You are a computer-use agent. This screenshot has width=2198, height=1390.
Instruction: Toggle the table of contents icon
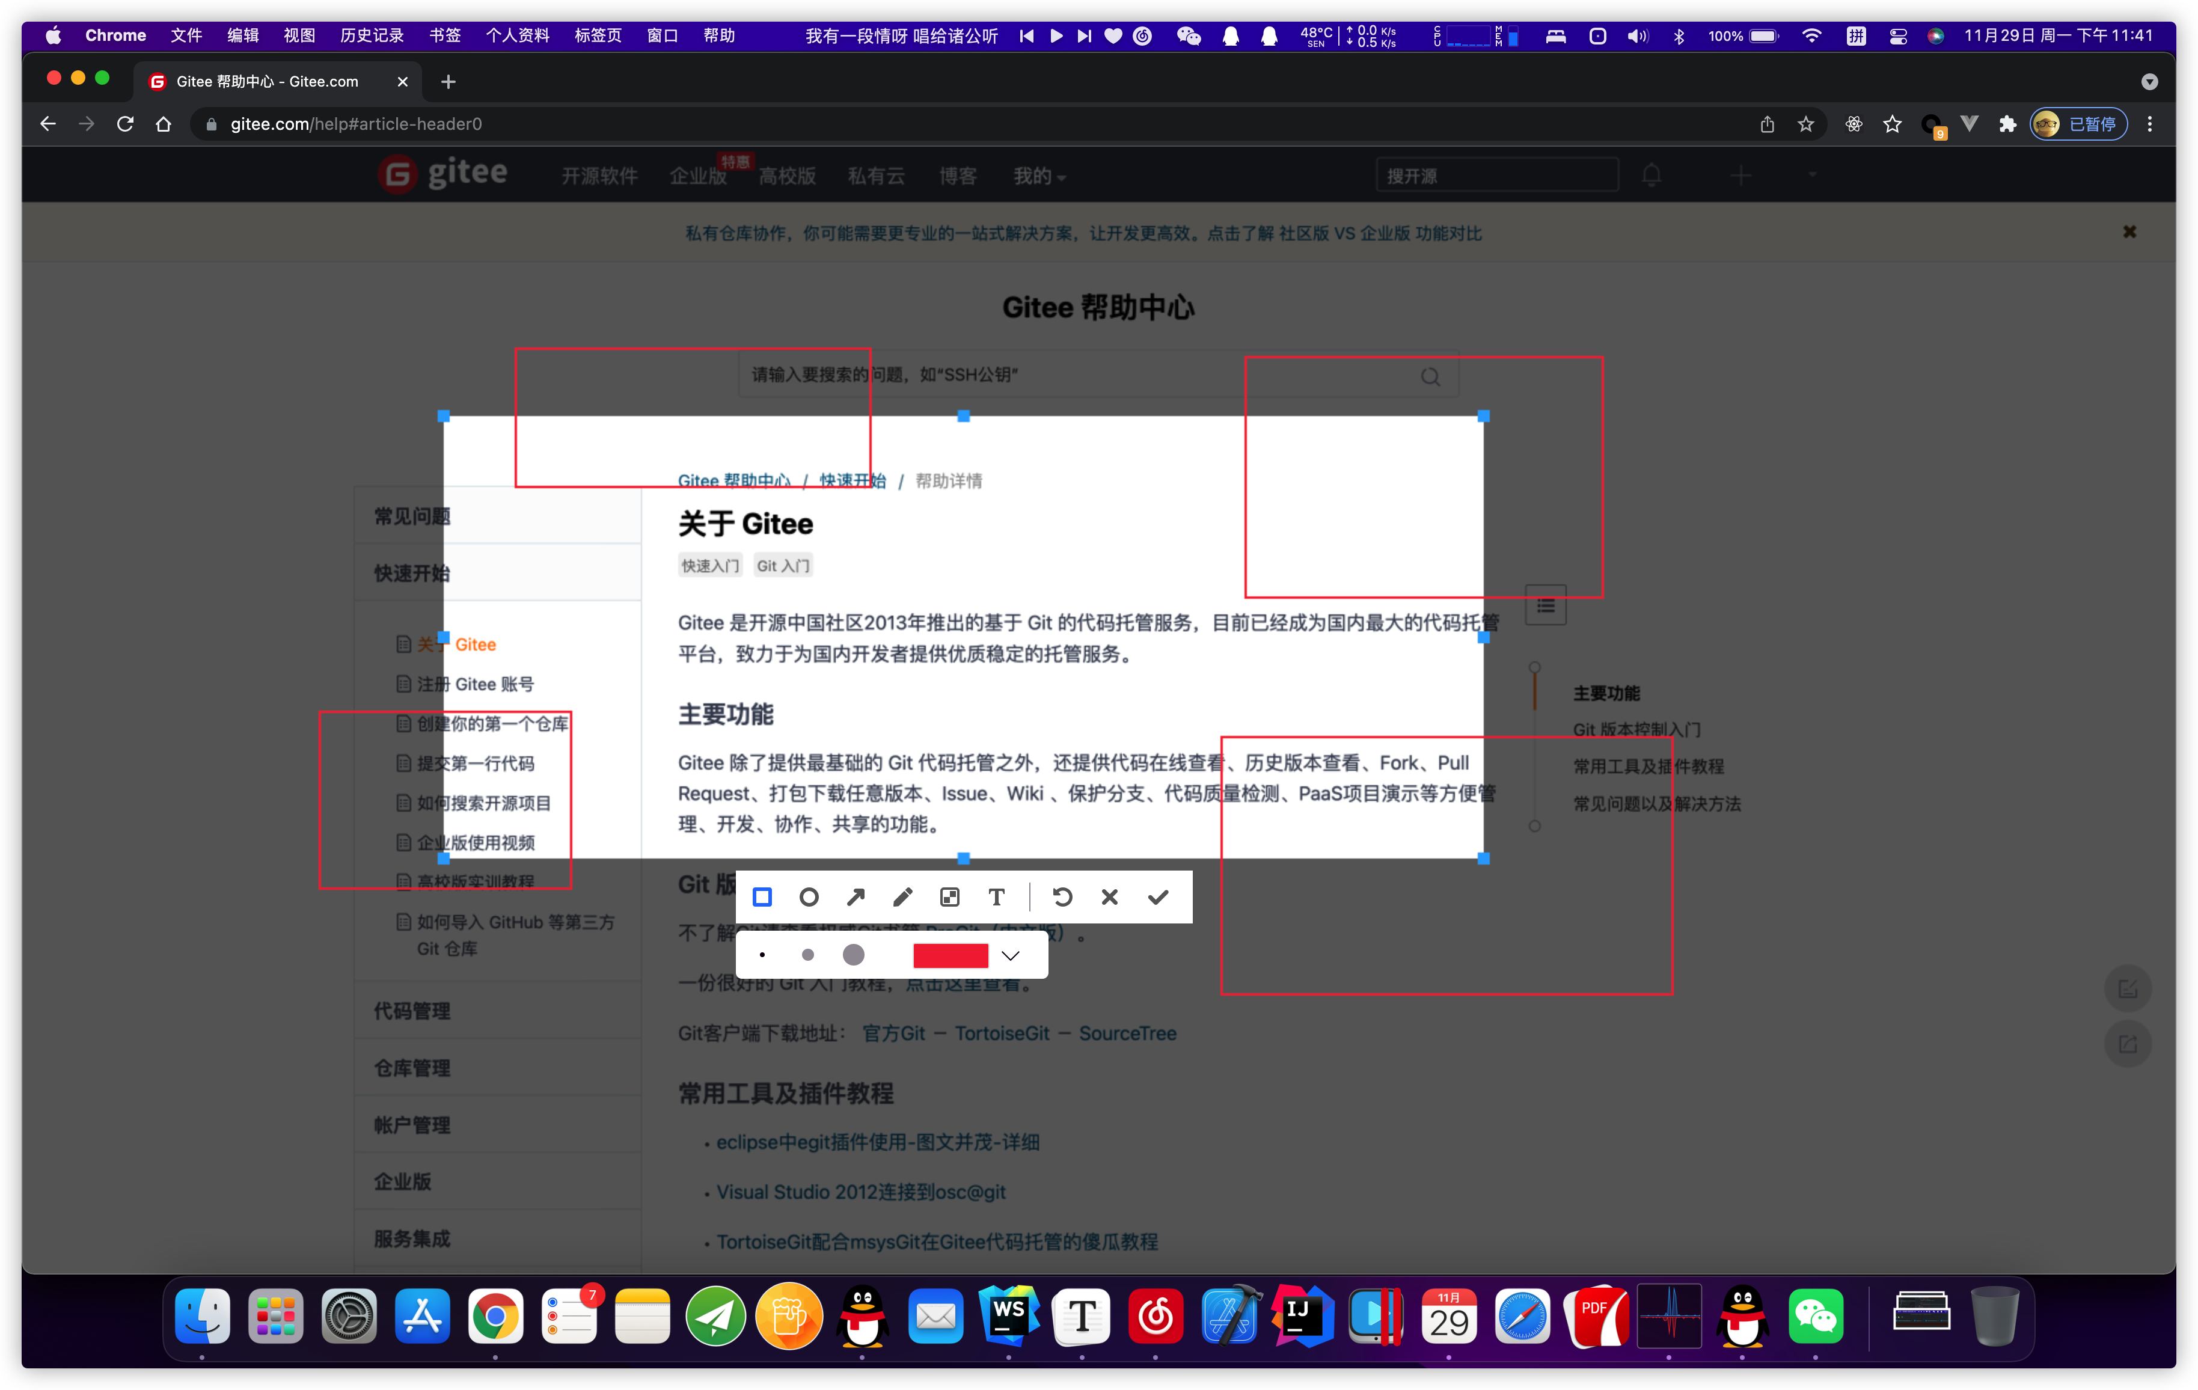[1545, 605]
